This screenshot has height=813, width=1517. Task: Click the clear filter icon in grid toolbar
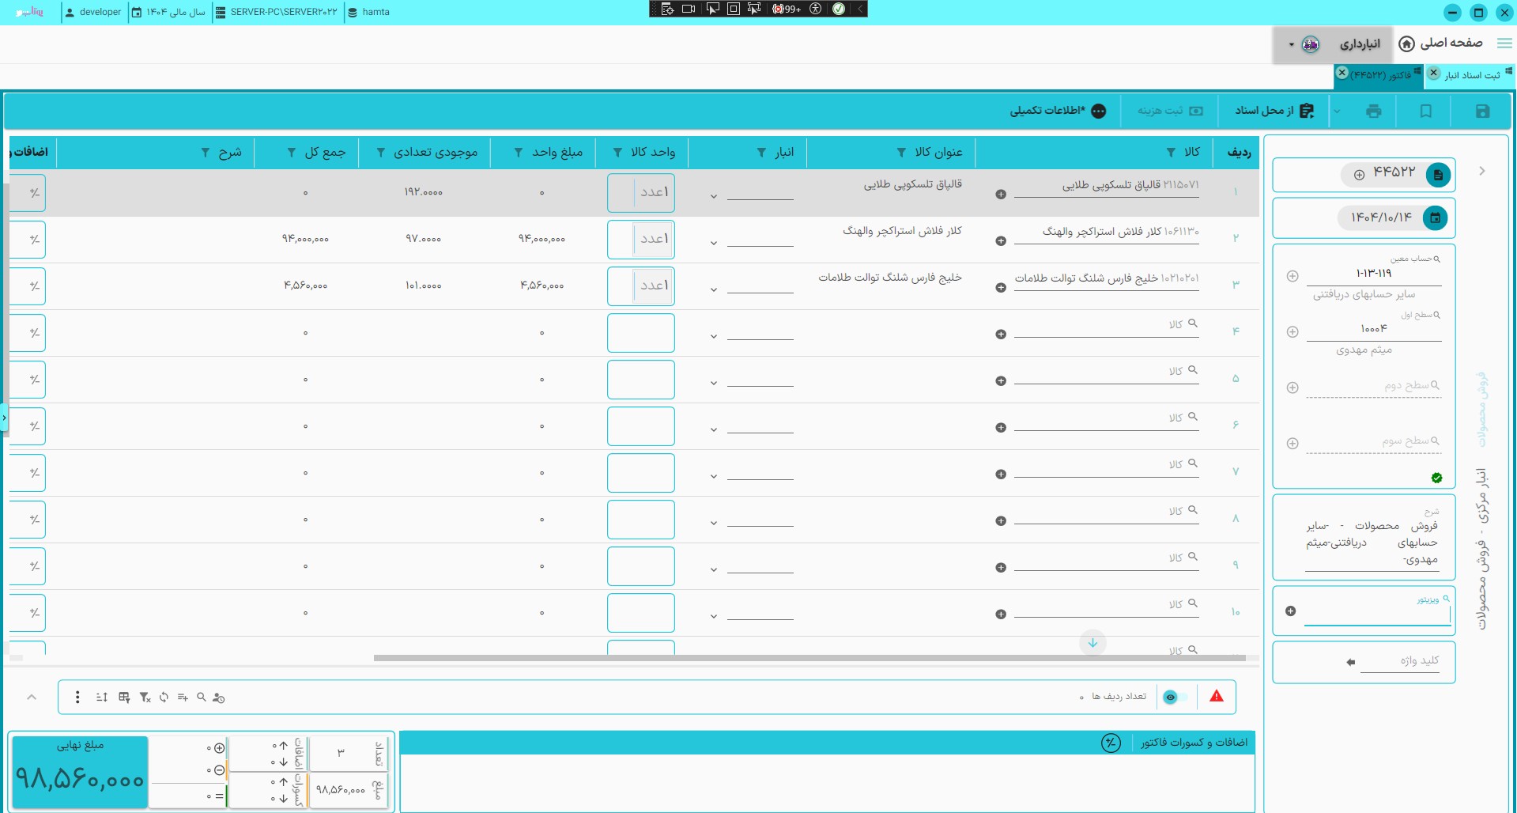[x=145, y=698]
